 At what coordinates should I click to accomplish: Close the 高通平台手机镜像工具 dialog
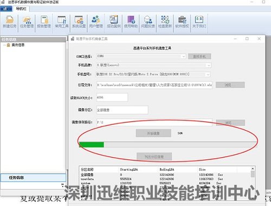[x=259, y=38]
